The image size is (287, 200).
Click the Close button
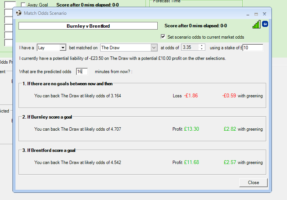[253, 182]
